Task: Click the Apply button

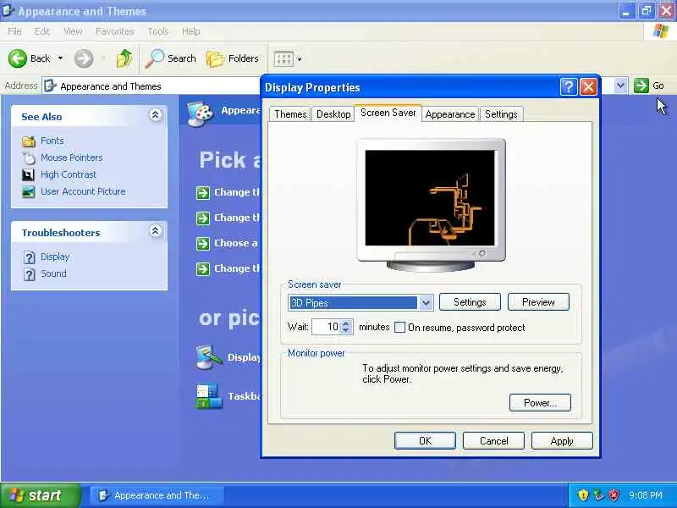Action: [x=562, y=440]
